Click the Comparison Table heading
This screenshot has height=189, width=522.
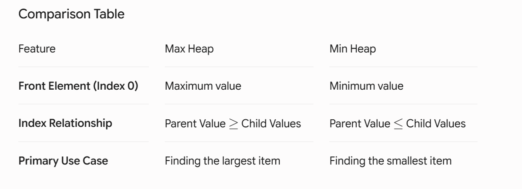(x=71, y=14)
